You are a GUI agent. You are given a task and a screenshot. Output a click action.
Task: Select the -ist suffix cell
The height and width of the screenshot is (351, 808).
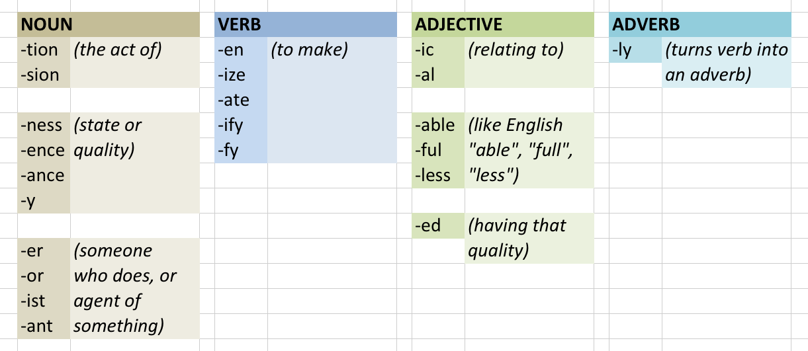tap(44, 301)
